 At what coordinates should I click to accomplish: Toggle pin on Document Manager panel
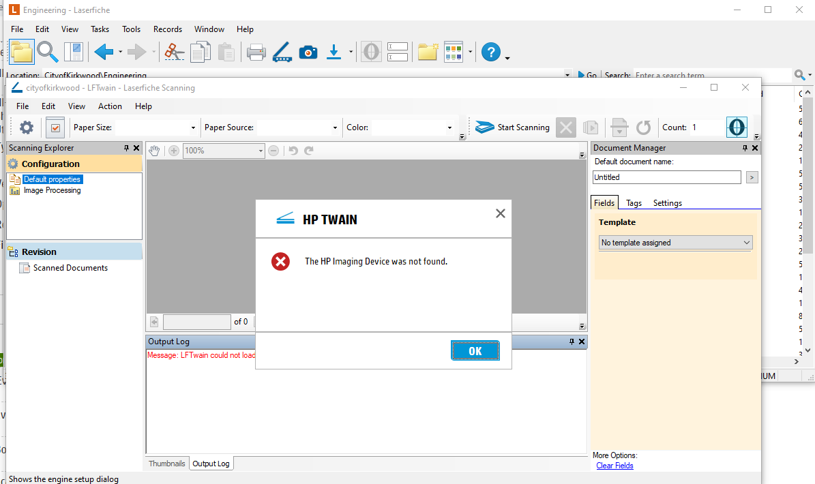(x=745, y=148)
